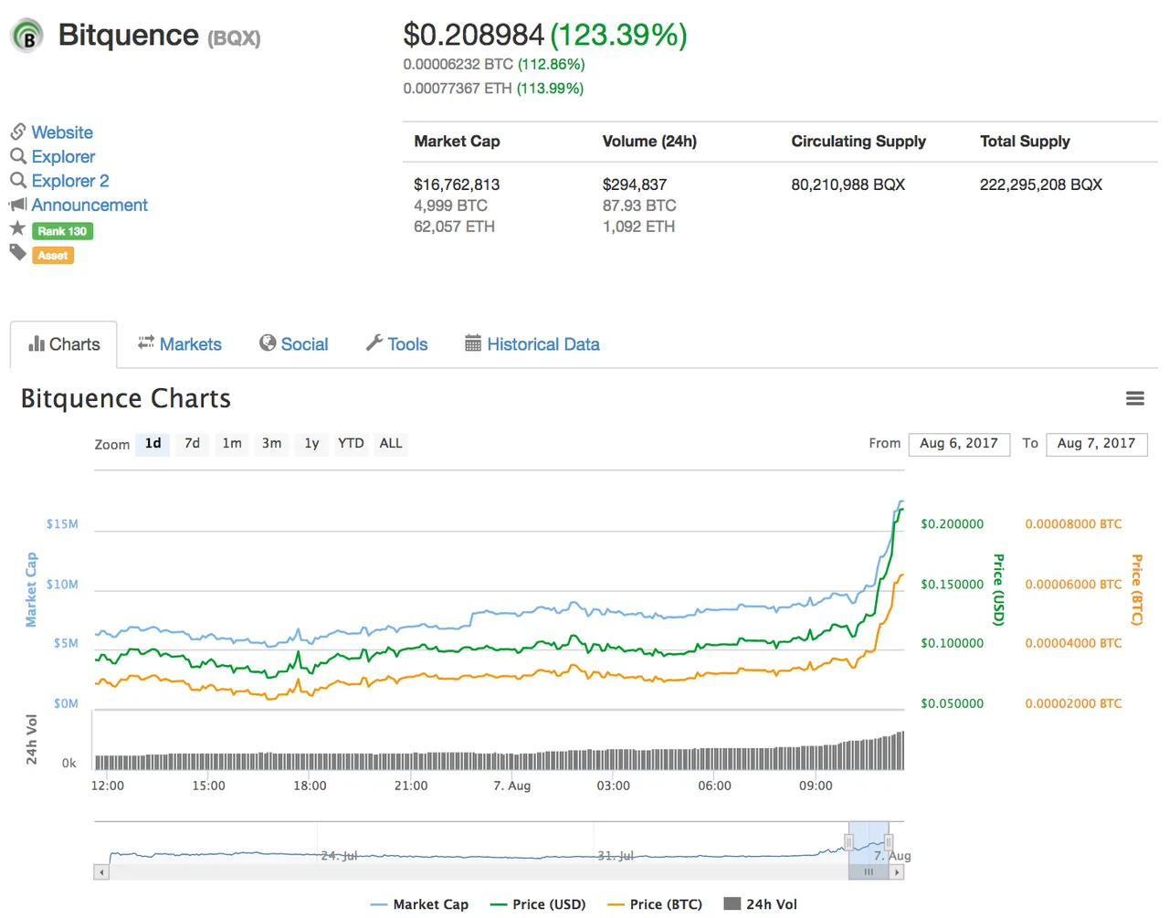1169x918 pixels.
Task: Click the Total Supply column header
Action: (x=1025, y=142)
